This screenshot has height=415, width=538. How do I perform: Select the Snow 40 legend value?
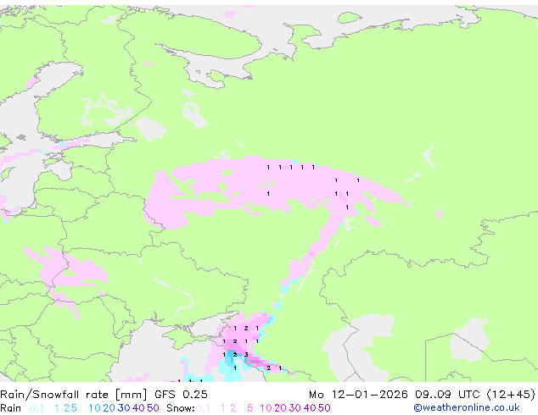coord(310,408)
